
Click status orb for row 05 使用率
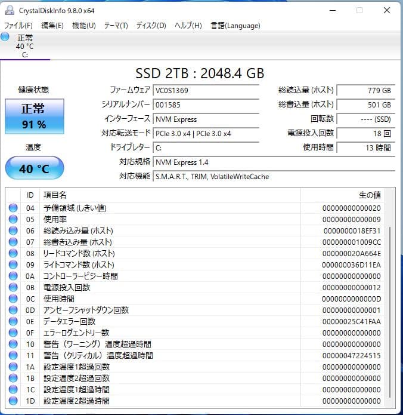tap(13, 219)
